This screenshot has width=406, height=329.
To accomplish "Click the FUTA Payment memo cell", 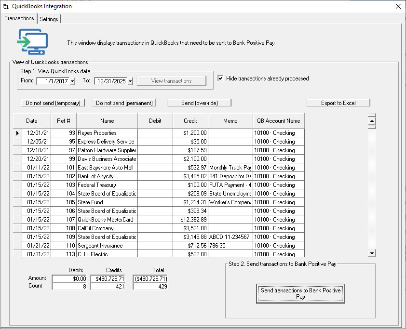I will pos(230,185).
